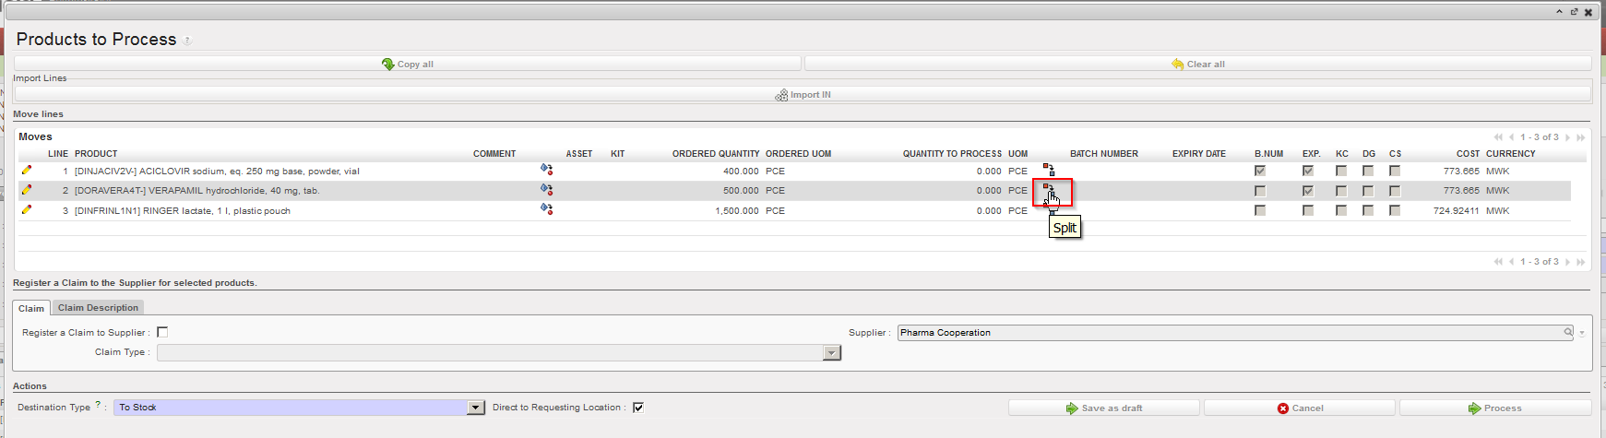The width and height of the screenshot is (1606, 438).
Task: Click the blue-red icon on ACICLOVIR row
Action: point(546,170)
